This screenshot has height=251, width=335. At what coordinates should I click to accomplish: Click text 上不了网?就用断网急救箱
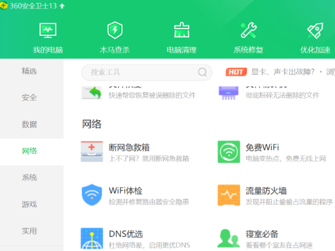coord(149,158)
